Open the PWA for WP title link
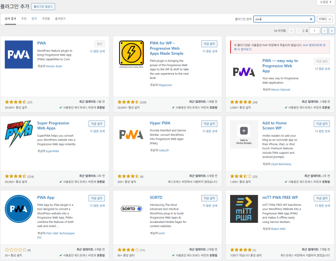This screenshot has width=336, height=261. tap(167, 48)
